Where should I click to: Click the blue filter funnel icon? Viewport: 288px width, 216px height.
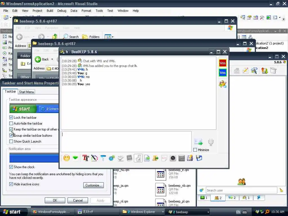click(103, 158)
